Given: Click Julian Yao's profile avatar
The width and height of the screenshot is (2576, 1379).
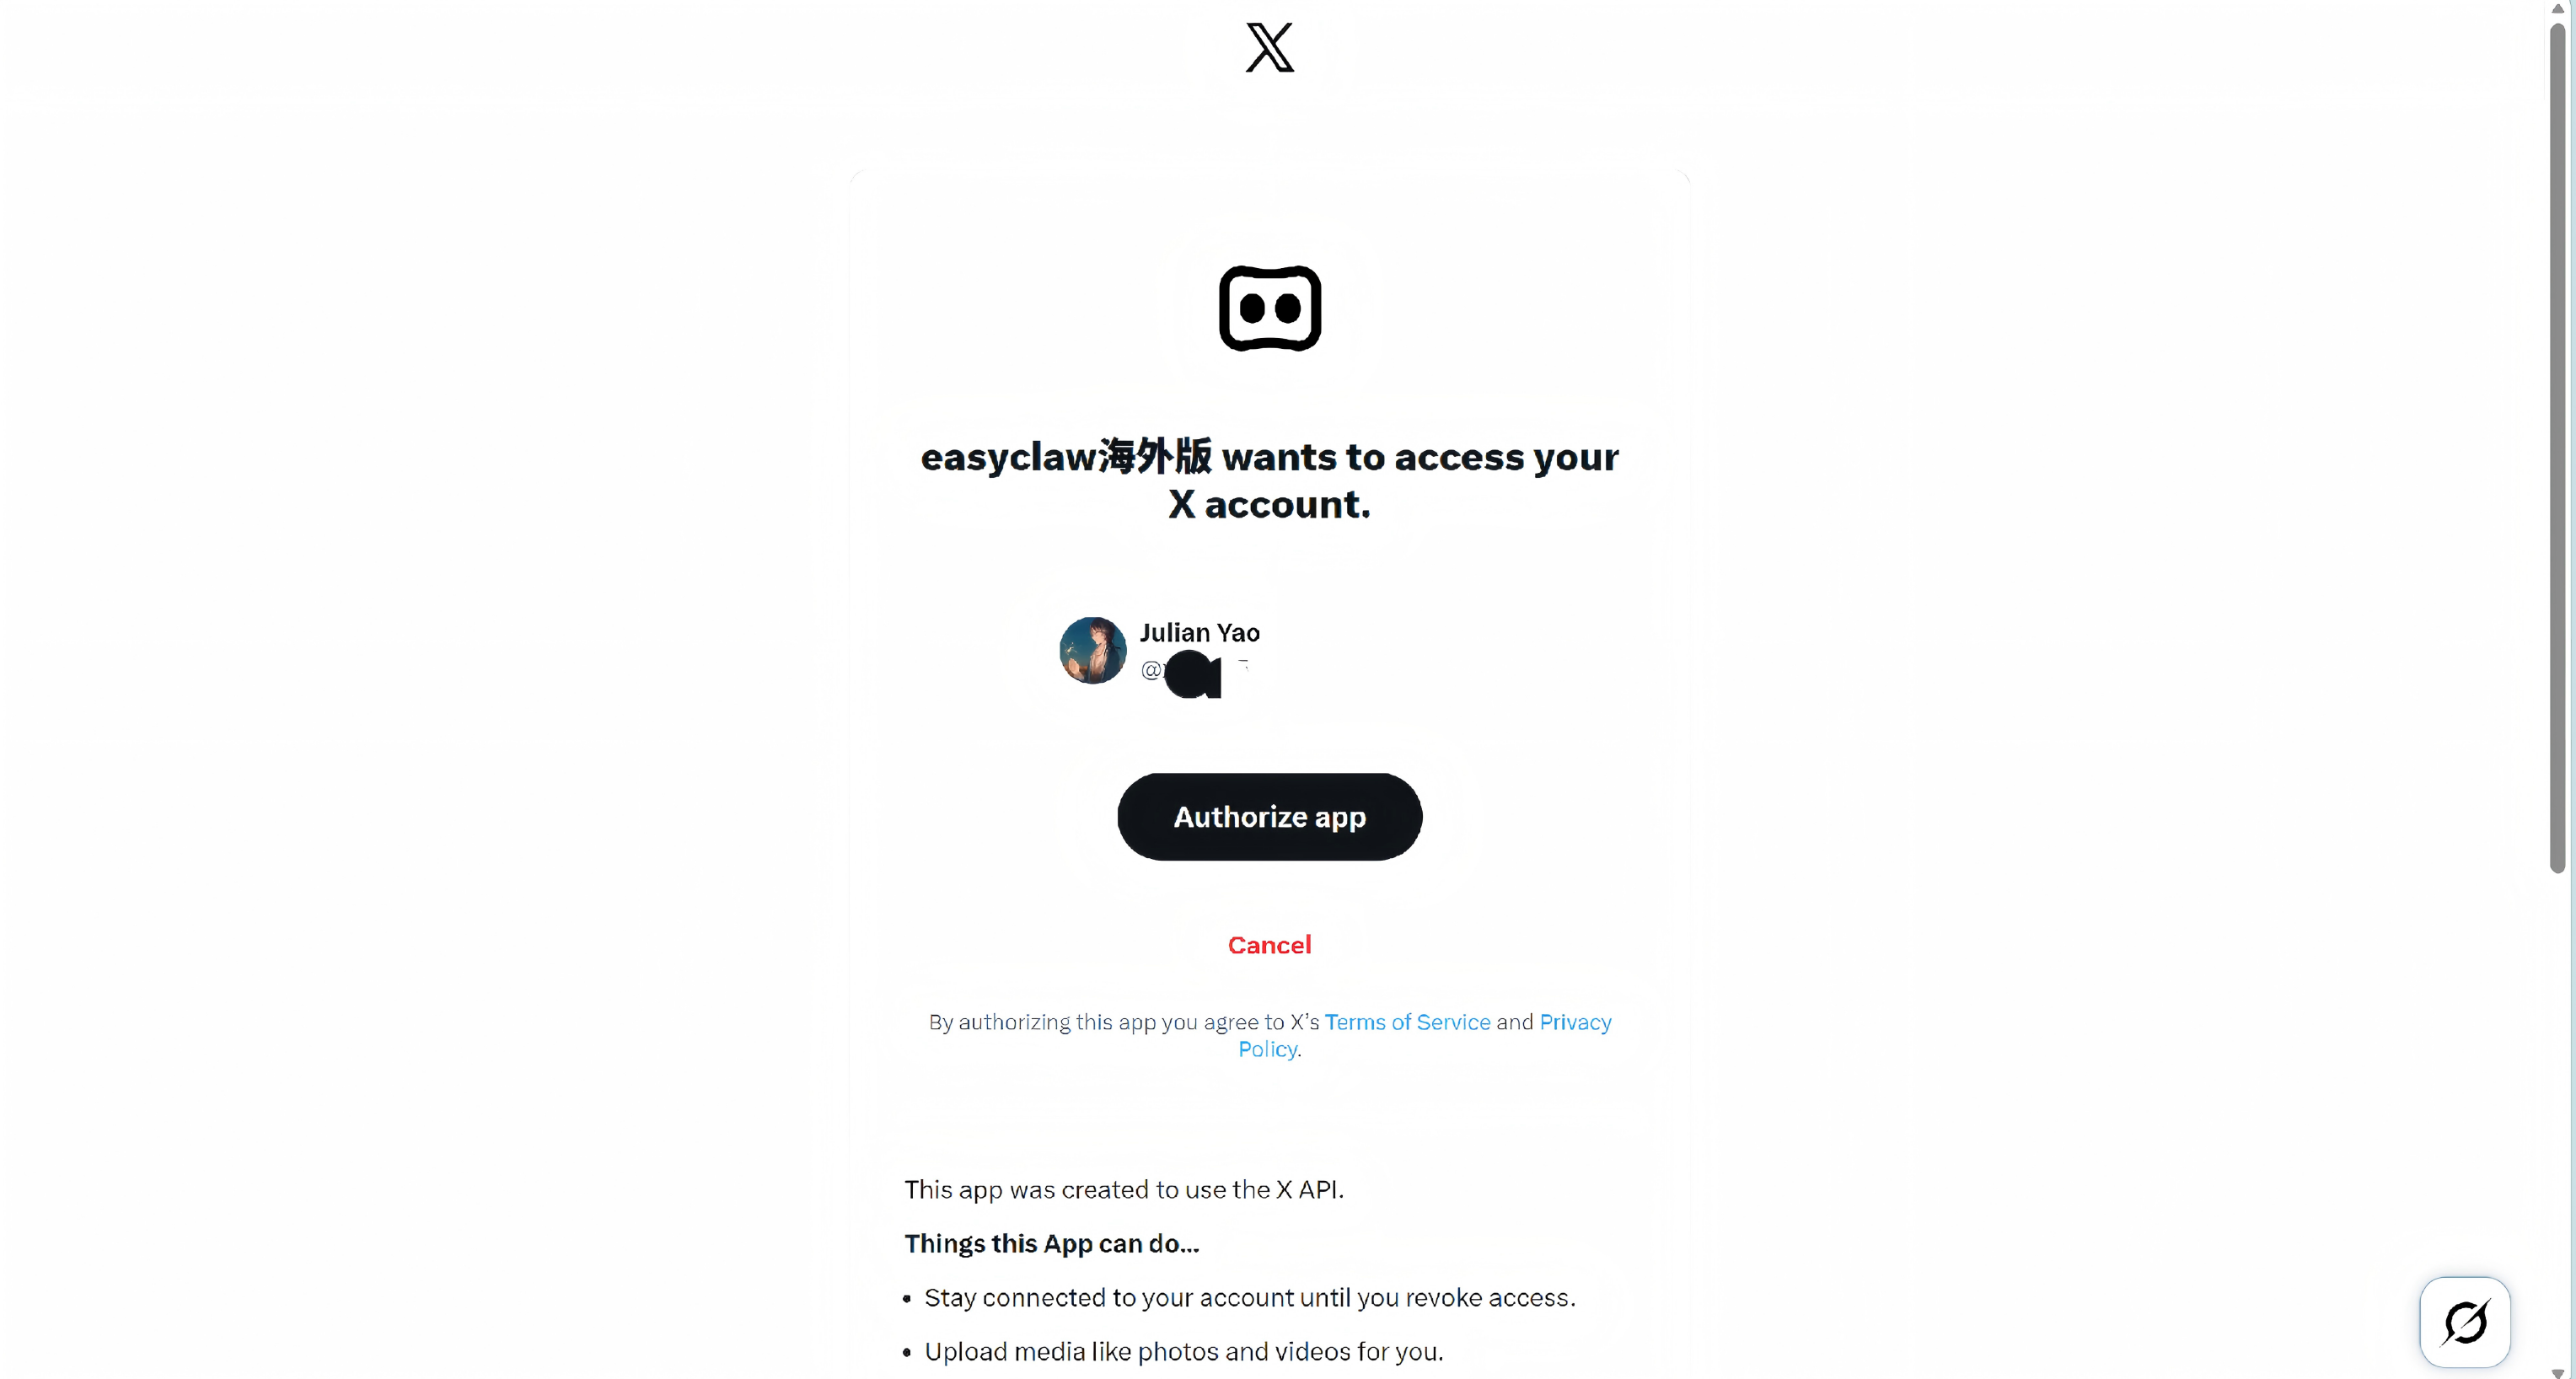Looking at the screenshot, I should (x=1093, y=650).
